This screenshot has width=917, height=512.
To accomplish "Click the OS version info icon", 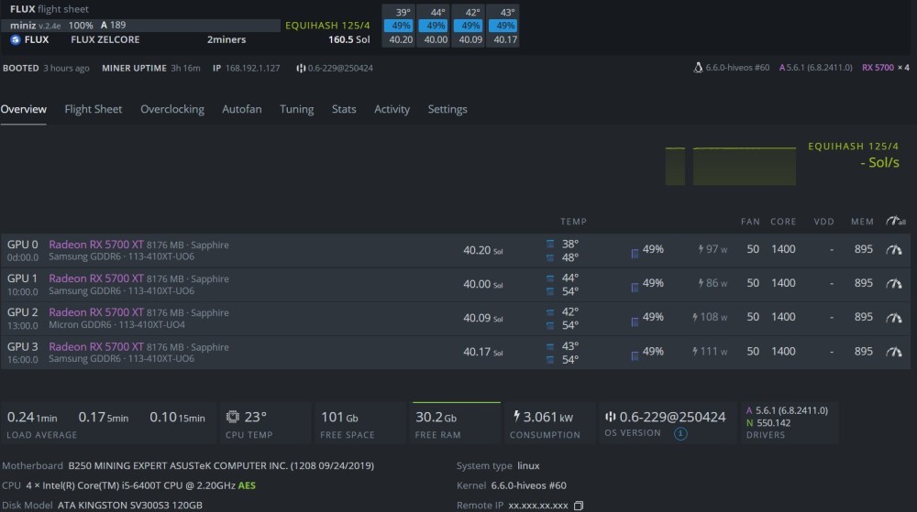I will (680, 434).
